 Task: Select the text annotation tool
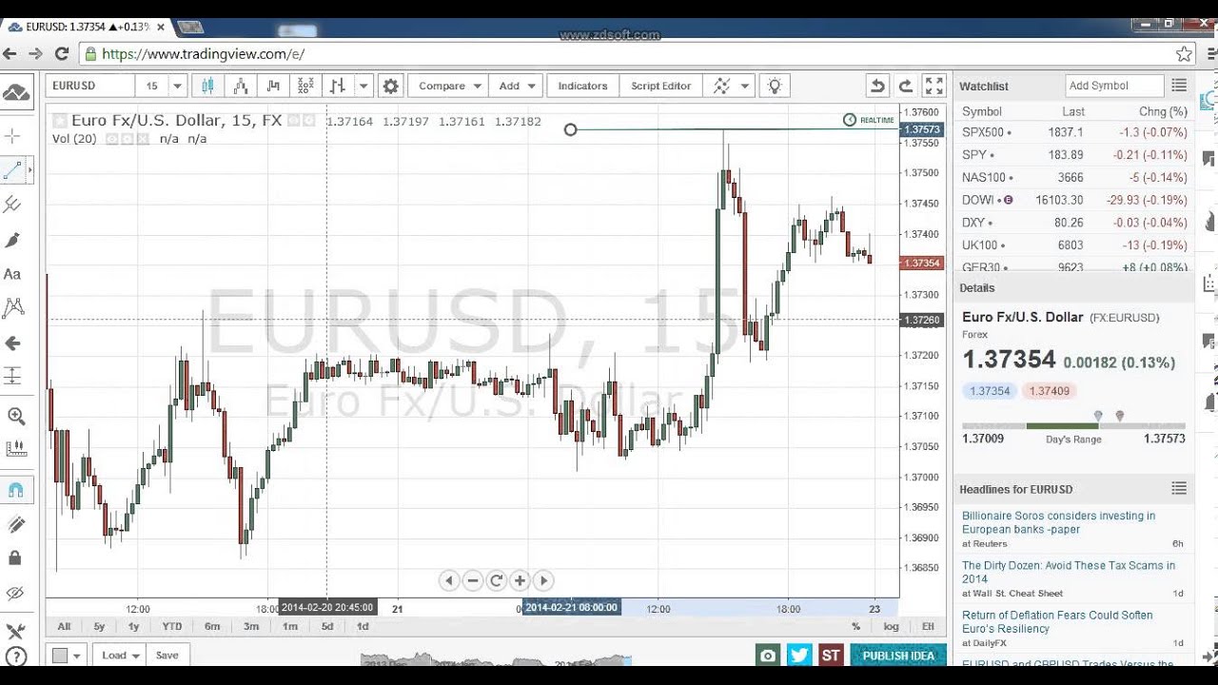(x=13, y=274)
